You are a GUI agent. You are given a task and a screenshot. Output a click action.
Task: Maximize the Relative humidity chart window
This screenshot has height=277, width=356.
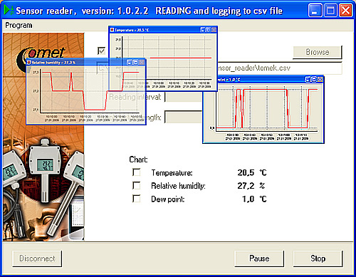coord(136,63)
